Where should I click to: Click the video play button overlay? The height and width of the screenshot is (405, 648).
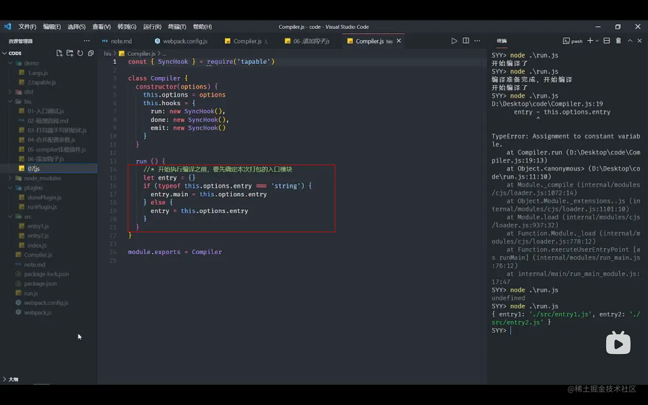(x=618, y=343)
